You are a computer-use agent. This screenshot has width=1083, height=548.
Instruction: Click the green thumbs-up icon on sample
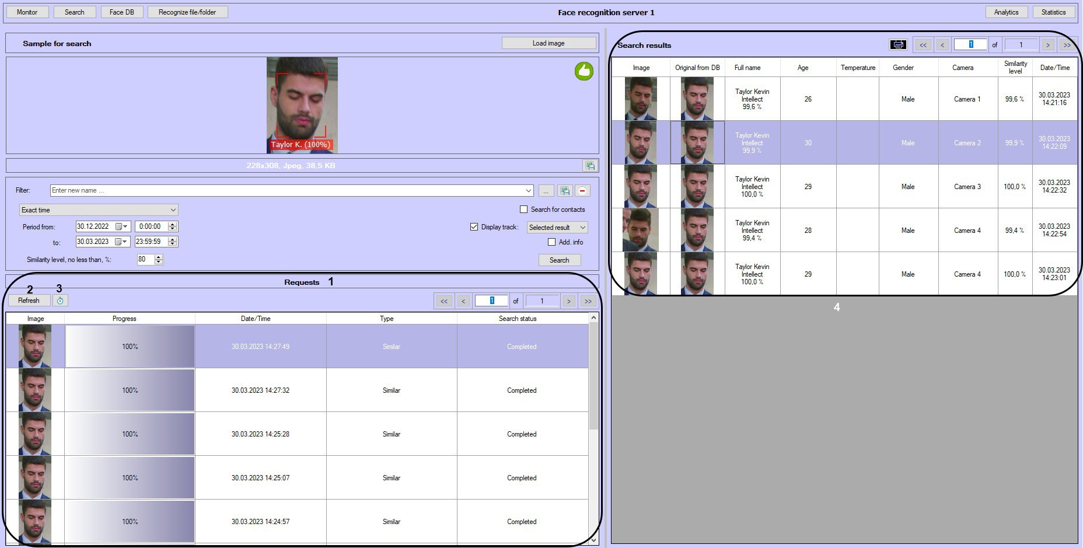click(584, 71)
